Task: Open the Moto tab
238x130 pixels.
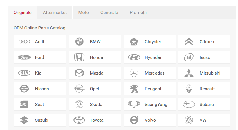Action: click(x=84, y=13)
